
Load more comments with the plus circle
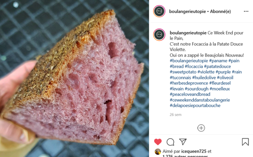(201, 128)
